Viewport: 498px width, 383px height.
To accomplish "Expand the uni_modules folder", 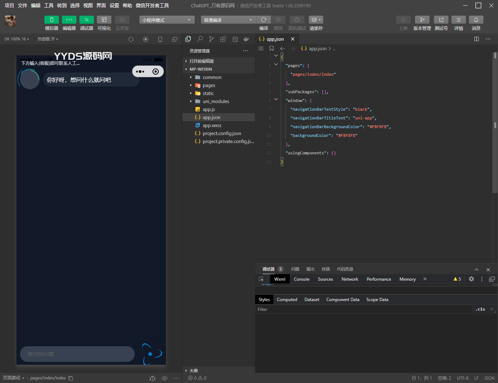I will click(x=216, y=102).
